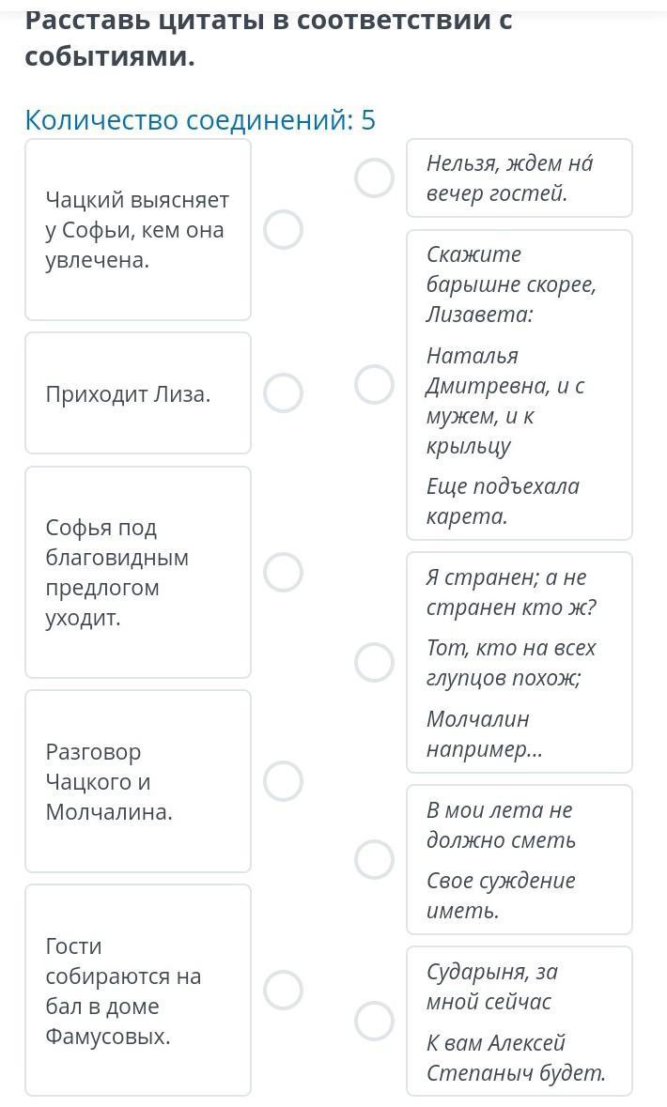Select connector circle next to 'Я странен; а не странен кто ж?'

click(x=375, y=662)
